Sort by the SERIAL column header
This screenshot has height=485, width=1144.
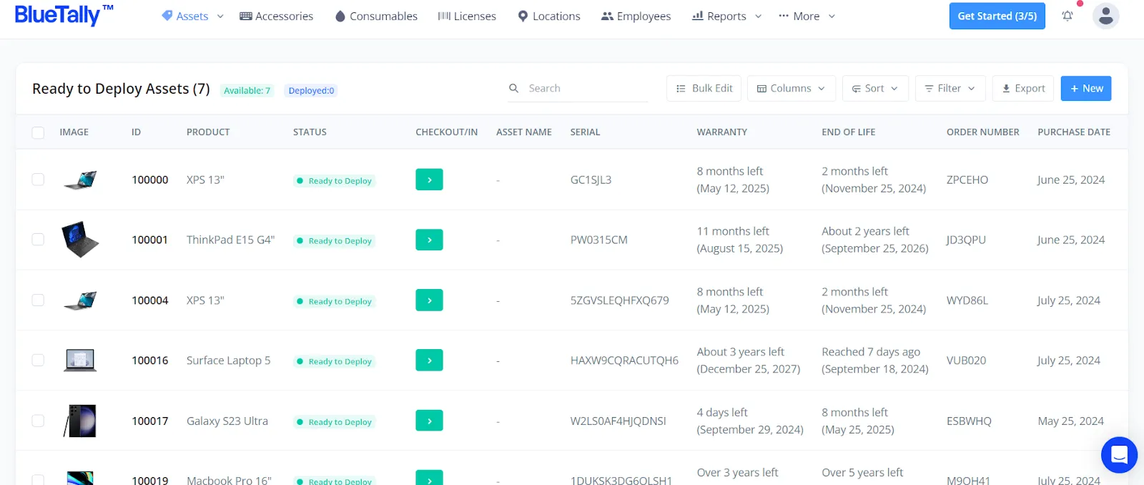(585, 132)
